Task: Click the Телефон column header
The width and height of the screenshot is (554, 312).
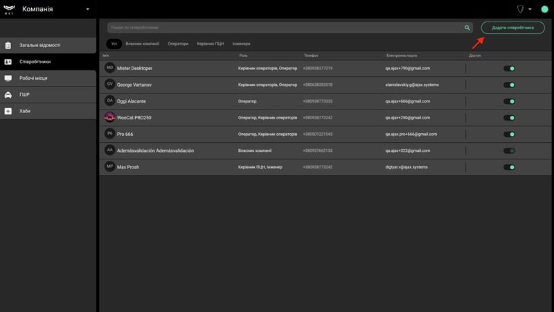Action: click(311, 55)
